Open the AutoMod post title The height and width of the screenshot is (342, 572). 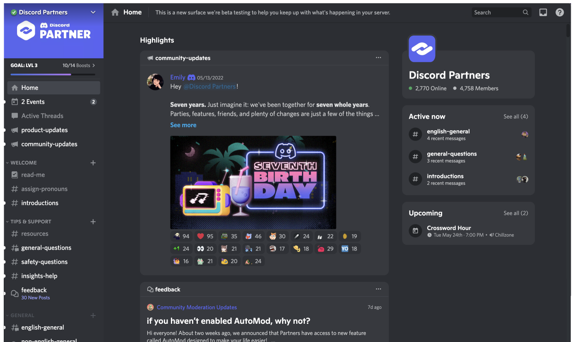[229, 321]
